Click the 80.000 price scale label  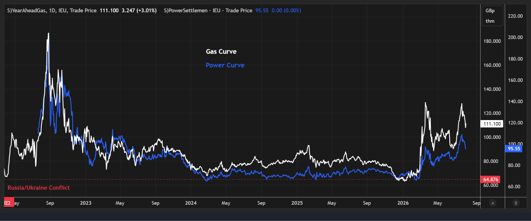(491, 161)
